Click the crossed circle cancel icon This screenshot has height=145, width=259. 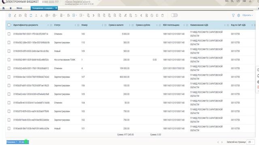pyautogui.click(x=152, y=15)
